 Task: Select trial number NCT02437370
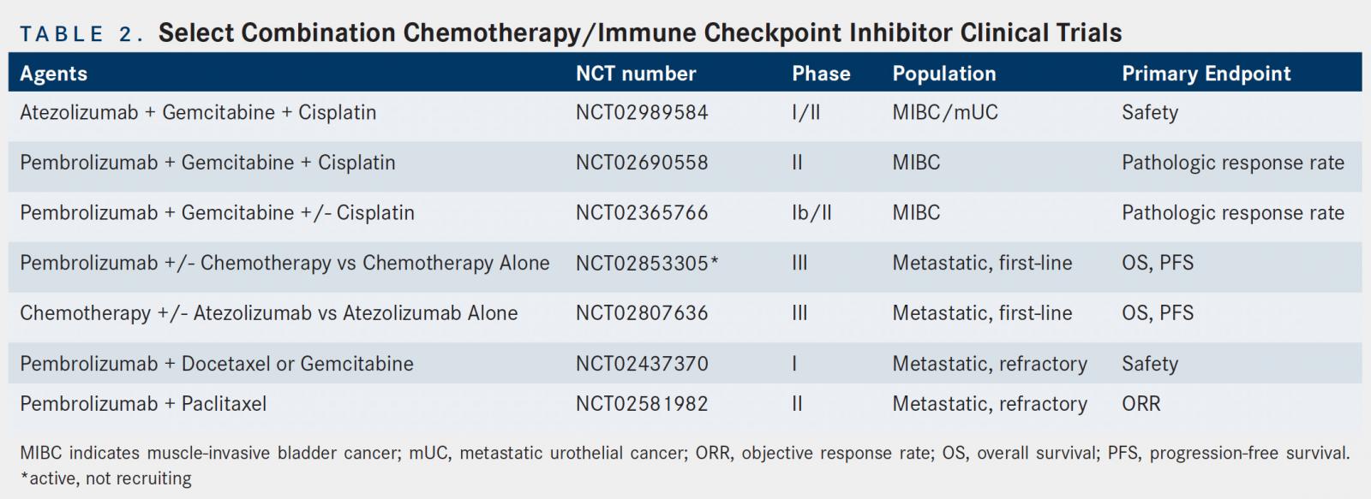pyautogui.click(x=642, y=364)
